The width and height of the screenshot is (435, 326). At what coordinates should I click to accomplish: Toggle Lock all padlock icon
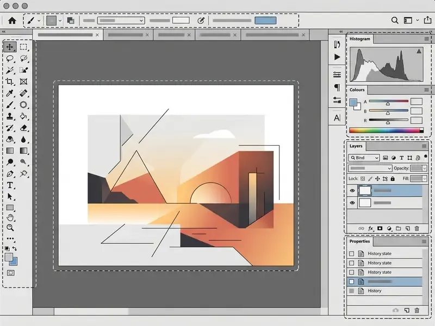(393, 179)
